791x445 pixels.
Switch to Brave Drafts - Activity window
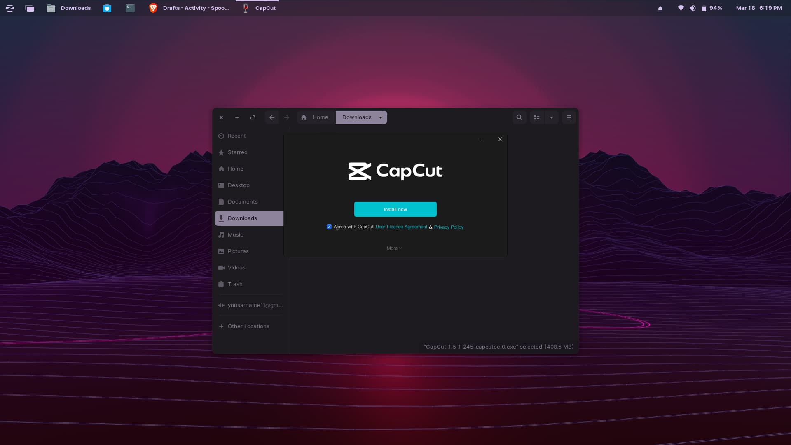pos(189,8)
